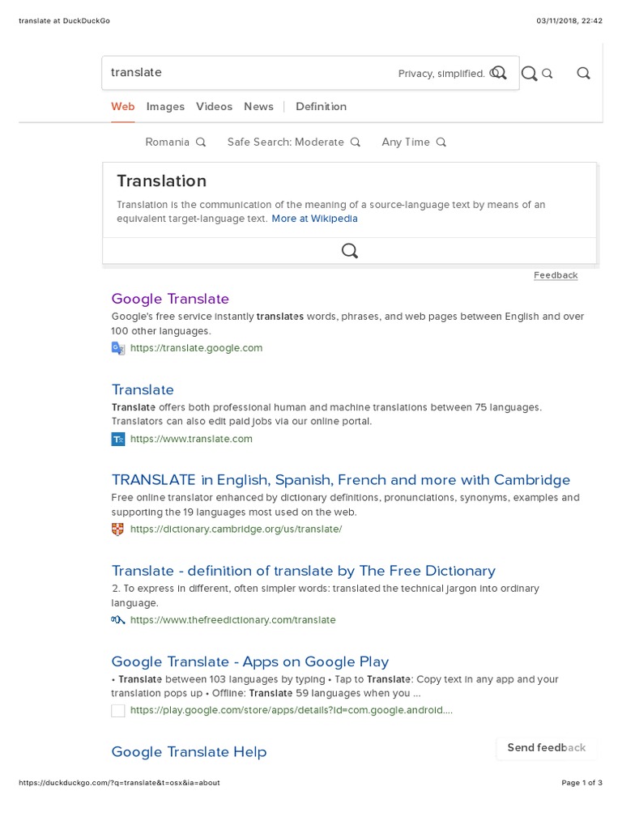Click the Send feedback button
The image size is (622, 829).
[546, 747]
